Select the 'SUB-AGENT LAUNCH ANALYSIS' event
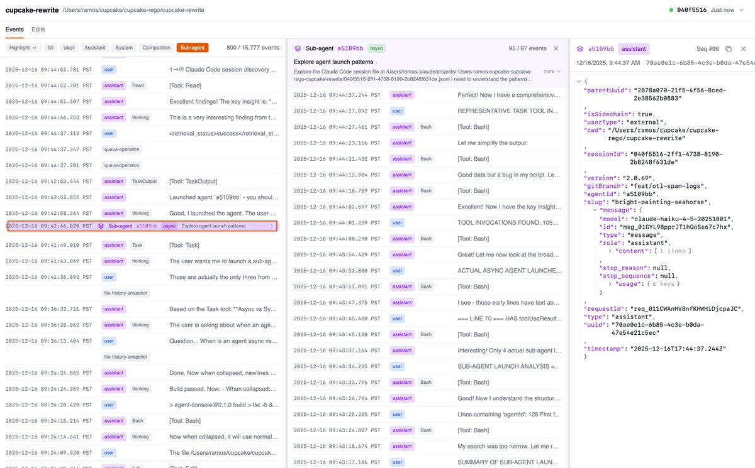This screenshot has width=755, height=468. tap(428, 366)
